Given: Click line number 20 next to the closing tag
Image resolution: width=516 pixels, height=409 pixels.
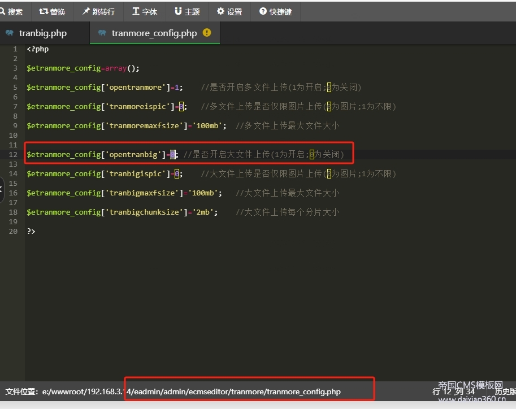Looking at the screenshot, I should click(x=12, y=231).
